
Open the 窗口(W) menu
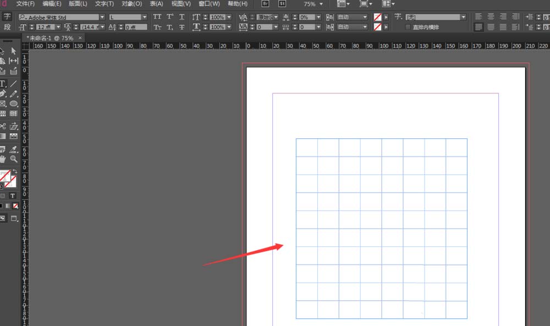(209, 4)
